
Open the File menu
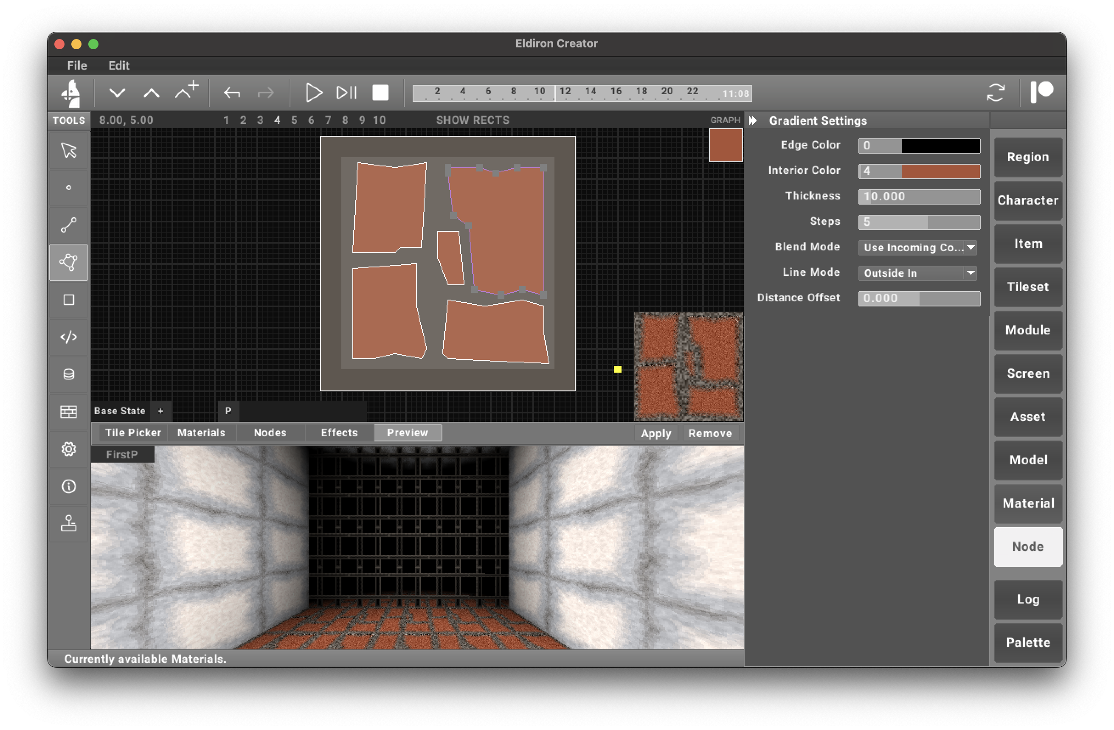77,65
